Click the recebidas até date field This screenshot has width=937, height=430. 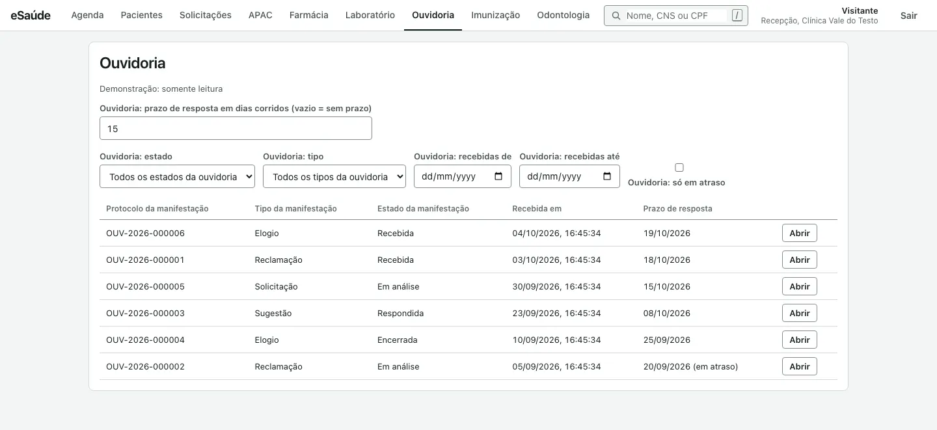(569, 176)
